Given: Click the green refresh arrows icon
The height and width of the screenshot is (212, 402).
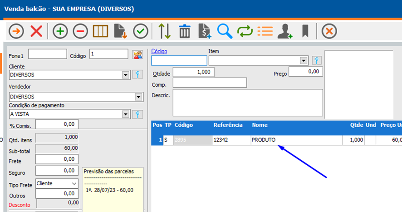Looking at the screenshot, I should pyautogui.click(x=245, y=31).
